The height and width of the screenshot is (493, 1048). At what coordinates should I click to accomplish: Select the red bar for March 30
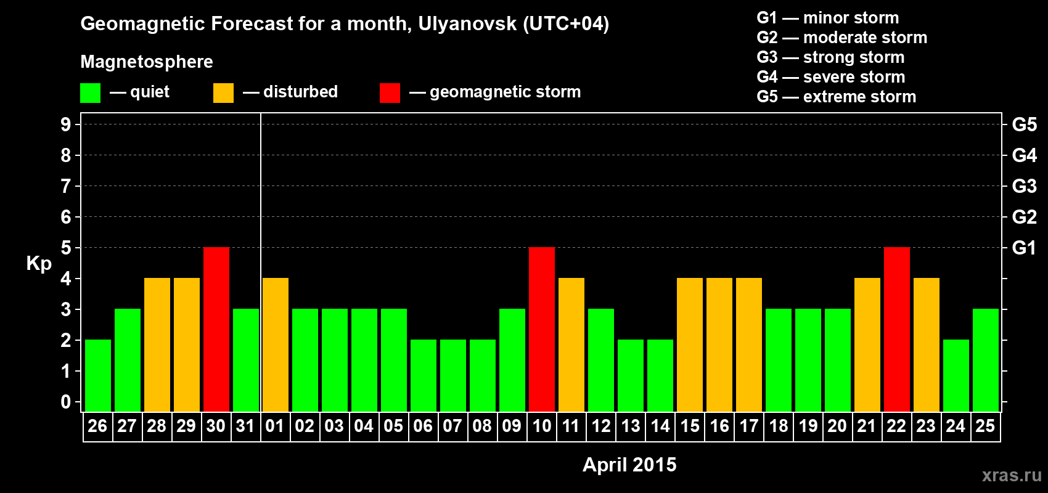216,330
